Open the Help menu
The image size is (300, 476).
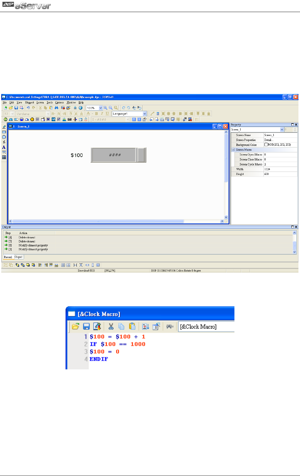click(81, 102)
